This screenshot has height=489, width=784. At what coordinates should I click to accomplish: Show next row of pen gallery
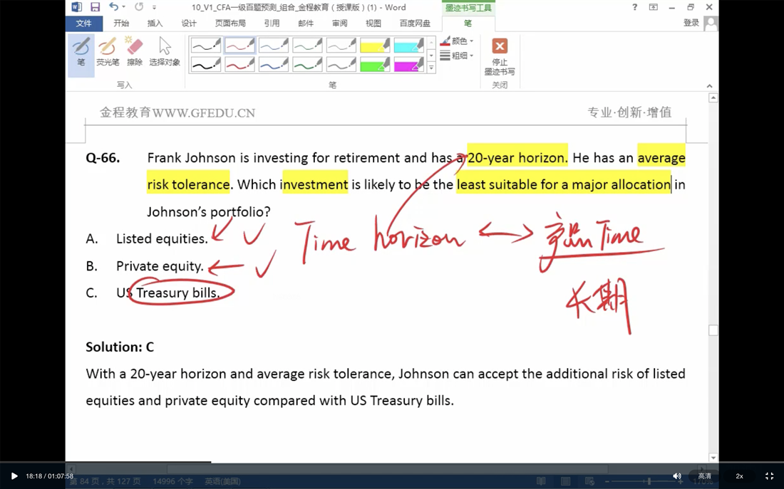click(431, 56)
